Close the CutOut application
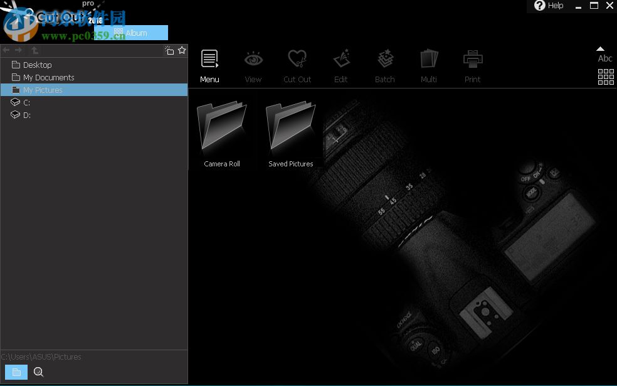The image size is (617, 386). 609,6
